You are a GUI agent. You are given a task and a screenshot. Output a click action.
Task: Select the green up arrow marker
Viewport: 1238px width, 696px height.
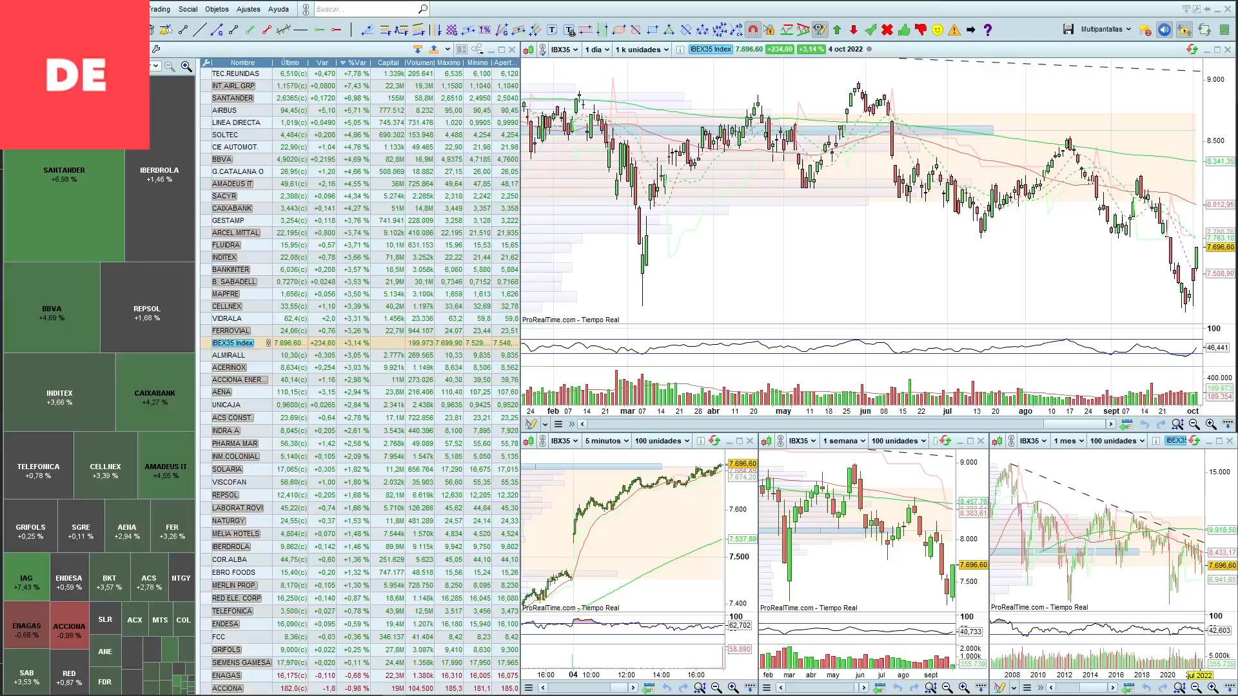point(837,30)
